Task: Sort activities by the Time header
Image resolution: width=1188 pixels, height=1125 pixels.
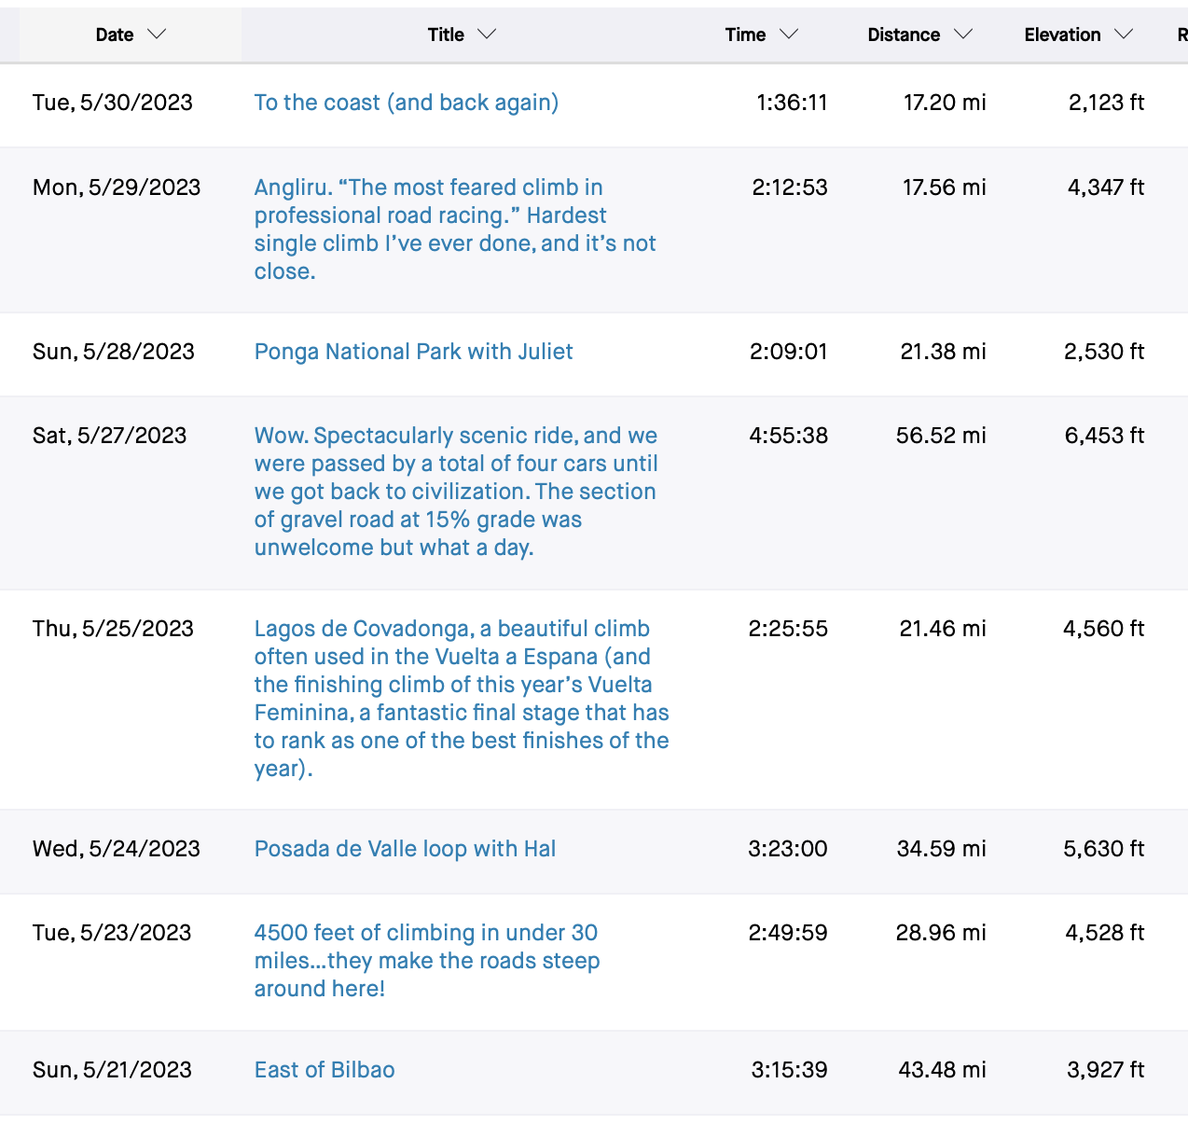Action: pos(745,35)
